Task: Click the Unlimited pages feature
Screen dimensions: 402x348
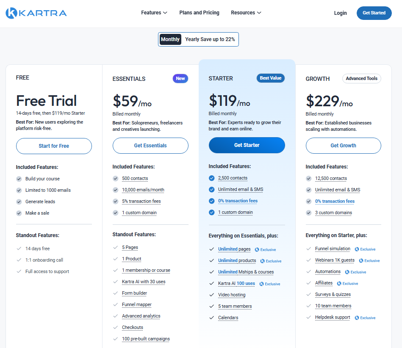Action: click(234, 249)
